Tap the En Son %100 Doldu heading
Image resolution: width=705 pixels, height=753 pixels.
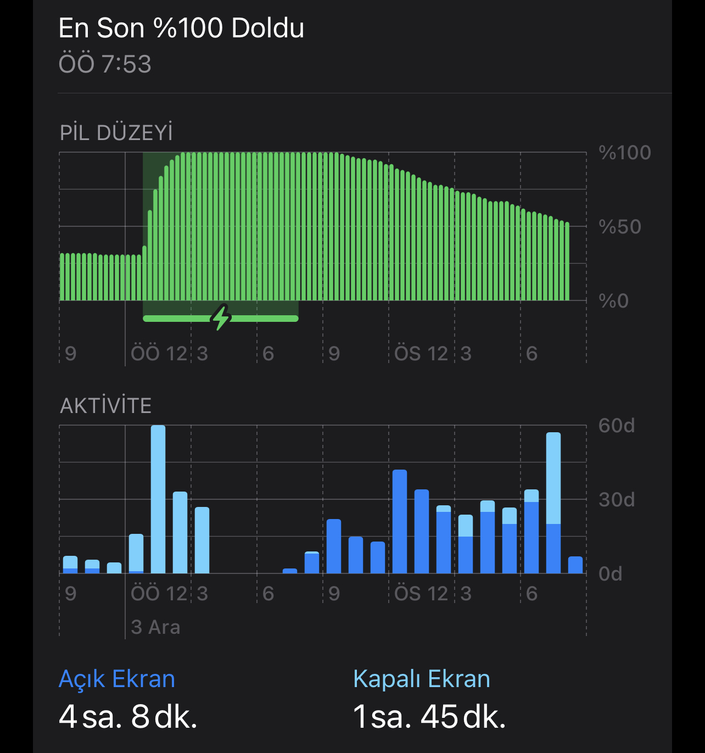(181, 28)
